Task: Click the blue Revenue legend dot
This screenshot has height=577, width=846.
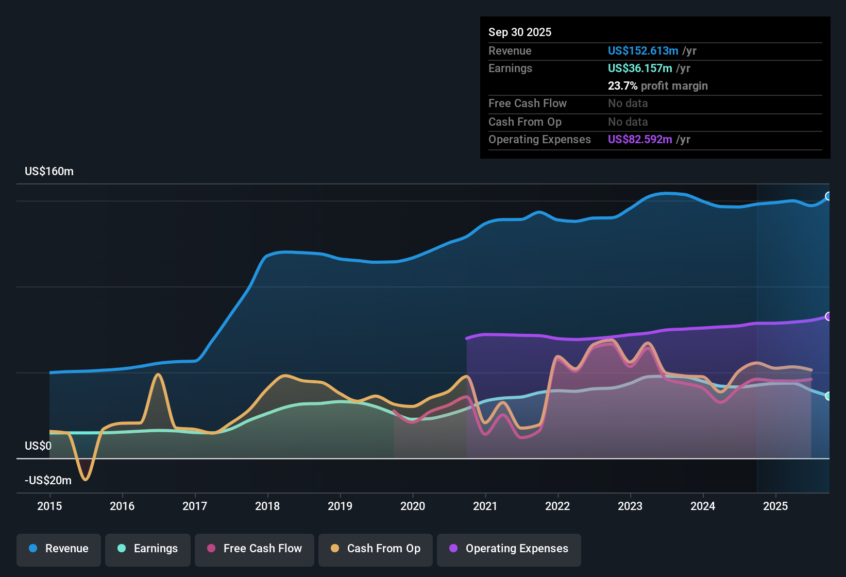Action: click(32, 549)
